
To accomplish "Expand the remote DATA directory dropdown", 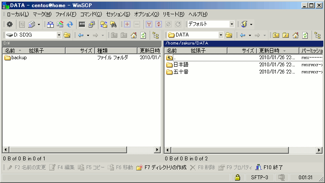I will click(221, 35).
